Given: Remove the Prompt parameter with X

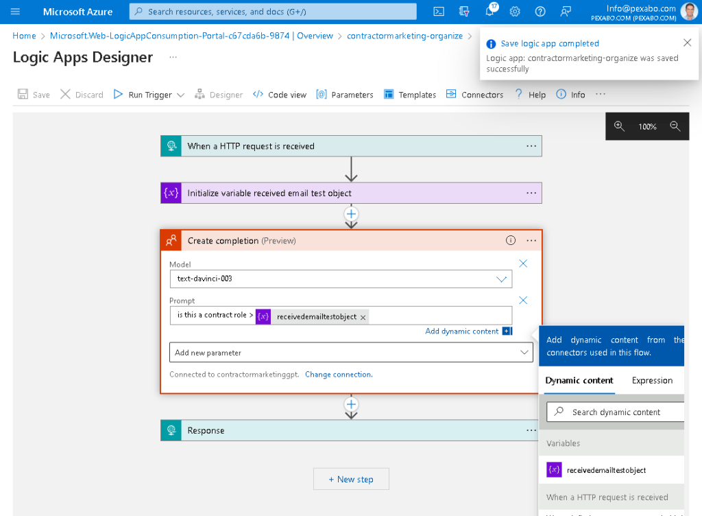Looking at the screenshot, I should (x=523, y=300).
